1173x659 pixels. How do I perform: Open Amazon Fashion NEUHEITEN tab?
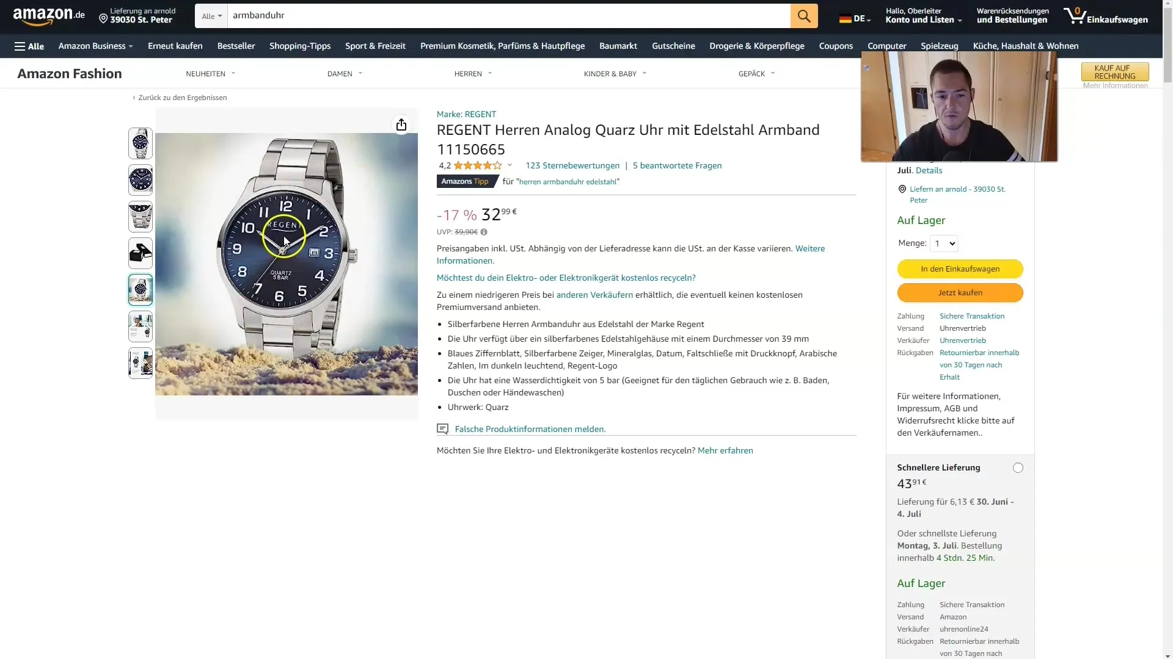click(x=205, y=73)
